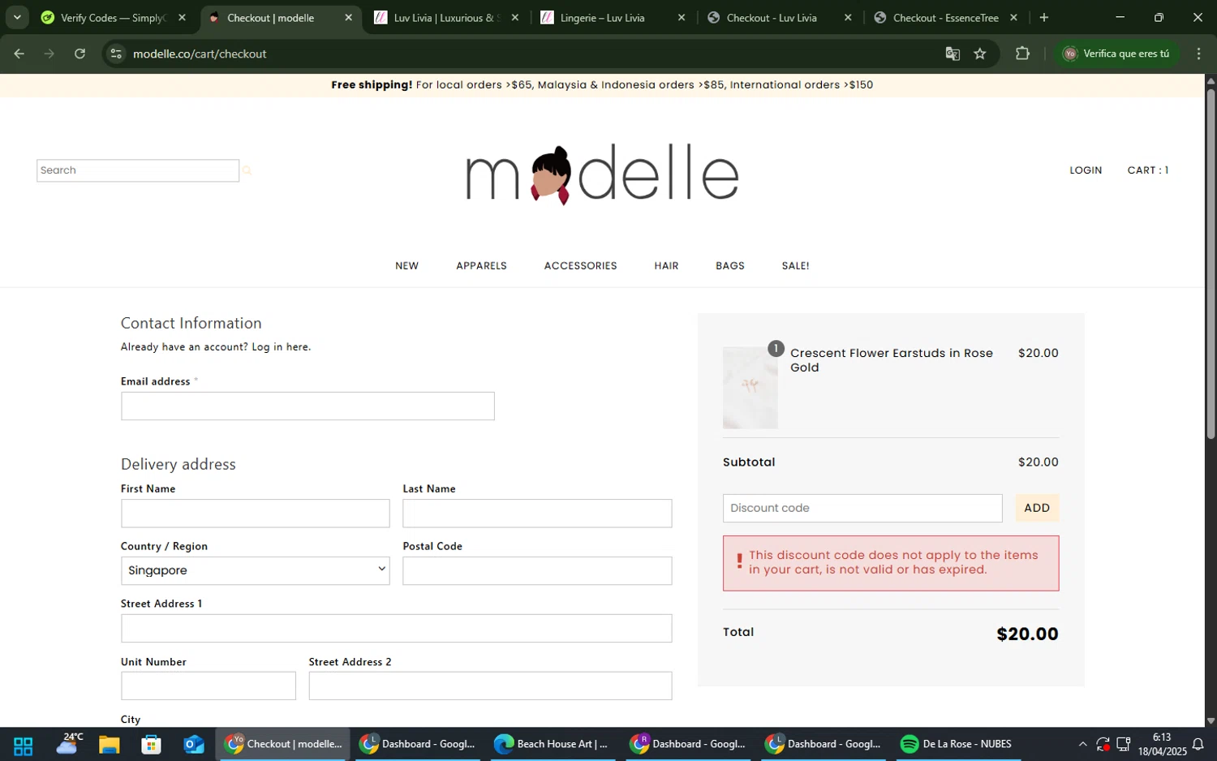This screenshot has height=761, width=1217.
Task: Open the SALE! menu
Action: pos(795,266)
